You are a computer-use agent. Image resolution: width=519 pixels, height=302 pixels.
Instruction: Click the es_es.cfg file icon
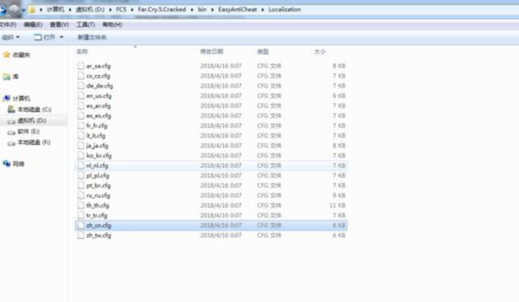[81, 115]
